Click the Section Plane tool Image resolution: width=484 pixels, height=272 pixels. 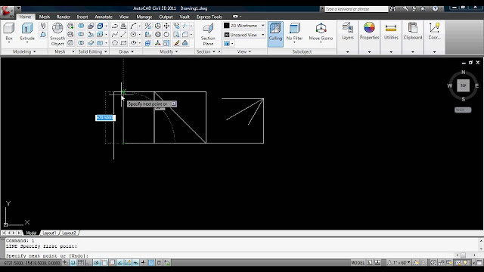pos(208,34)
